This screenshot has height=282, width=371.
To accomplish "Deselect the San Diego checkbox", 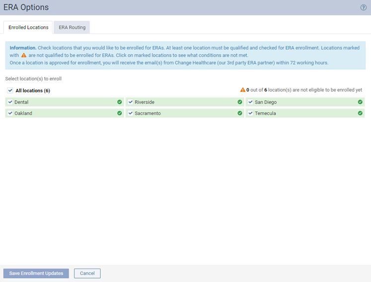I will point(251,102).
